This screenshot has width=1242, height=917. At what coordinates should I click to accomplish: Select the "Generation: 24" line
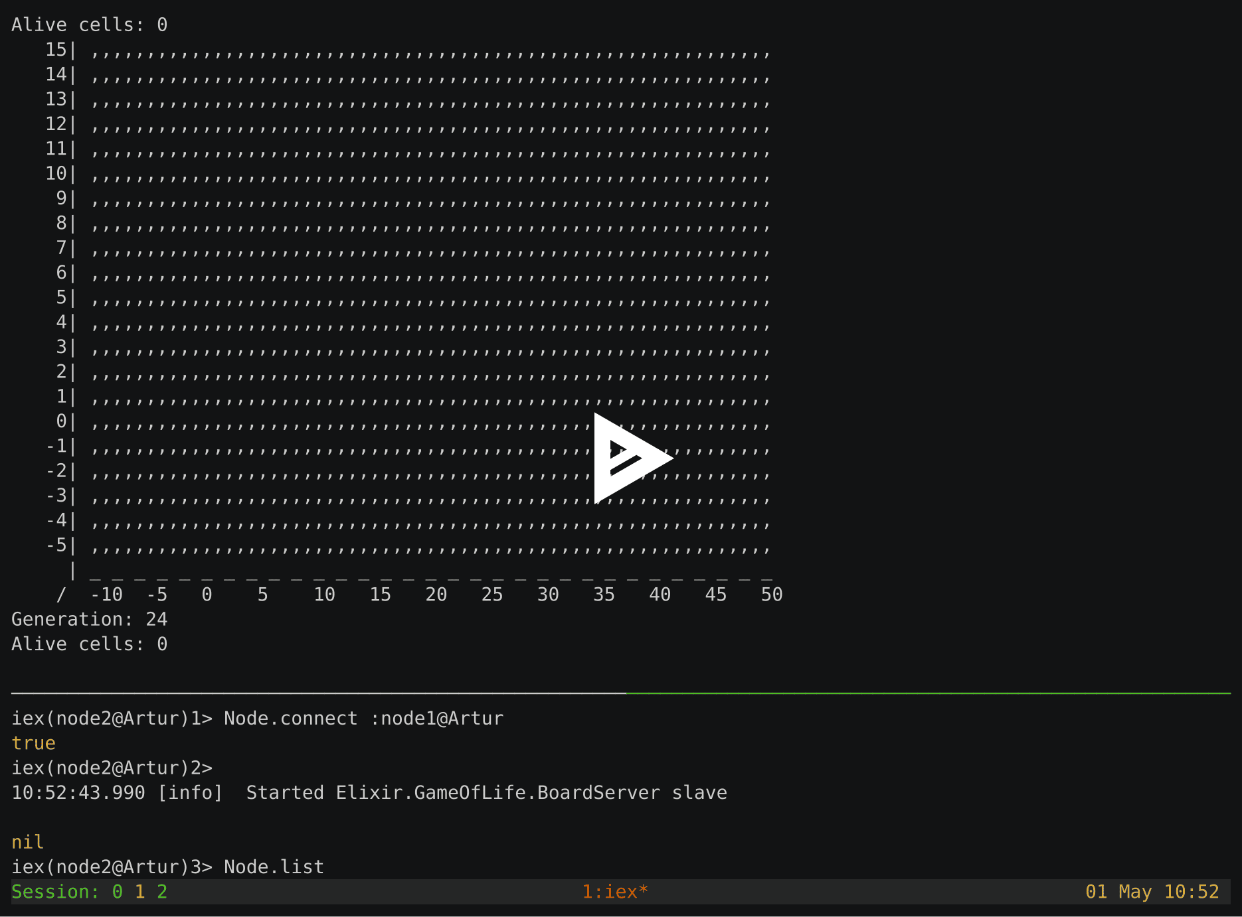(90, 619)
